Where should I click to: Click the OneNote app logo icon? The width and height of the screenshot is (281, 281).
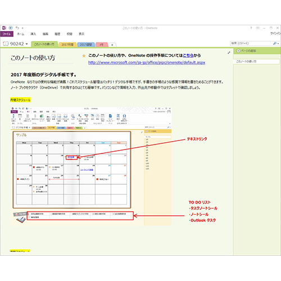coord(4,28)
